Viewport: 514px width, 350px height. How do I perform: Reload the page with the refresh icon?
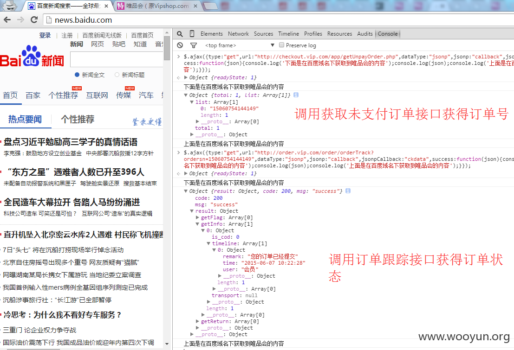tap(34, 19)
